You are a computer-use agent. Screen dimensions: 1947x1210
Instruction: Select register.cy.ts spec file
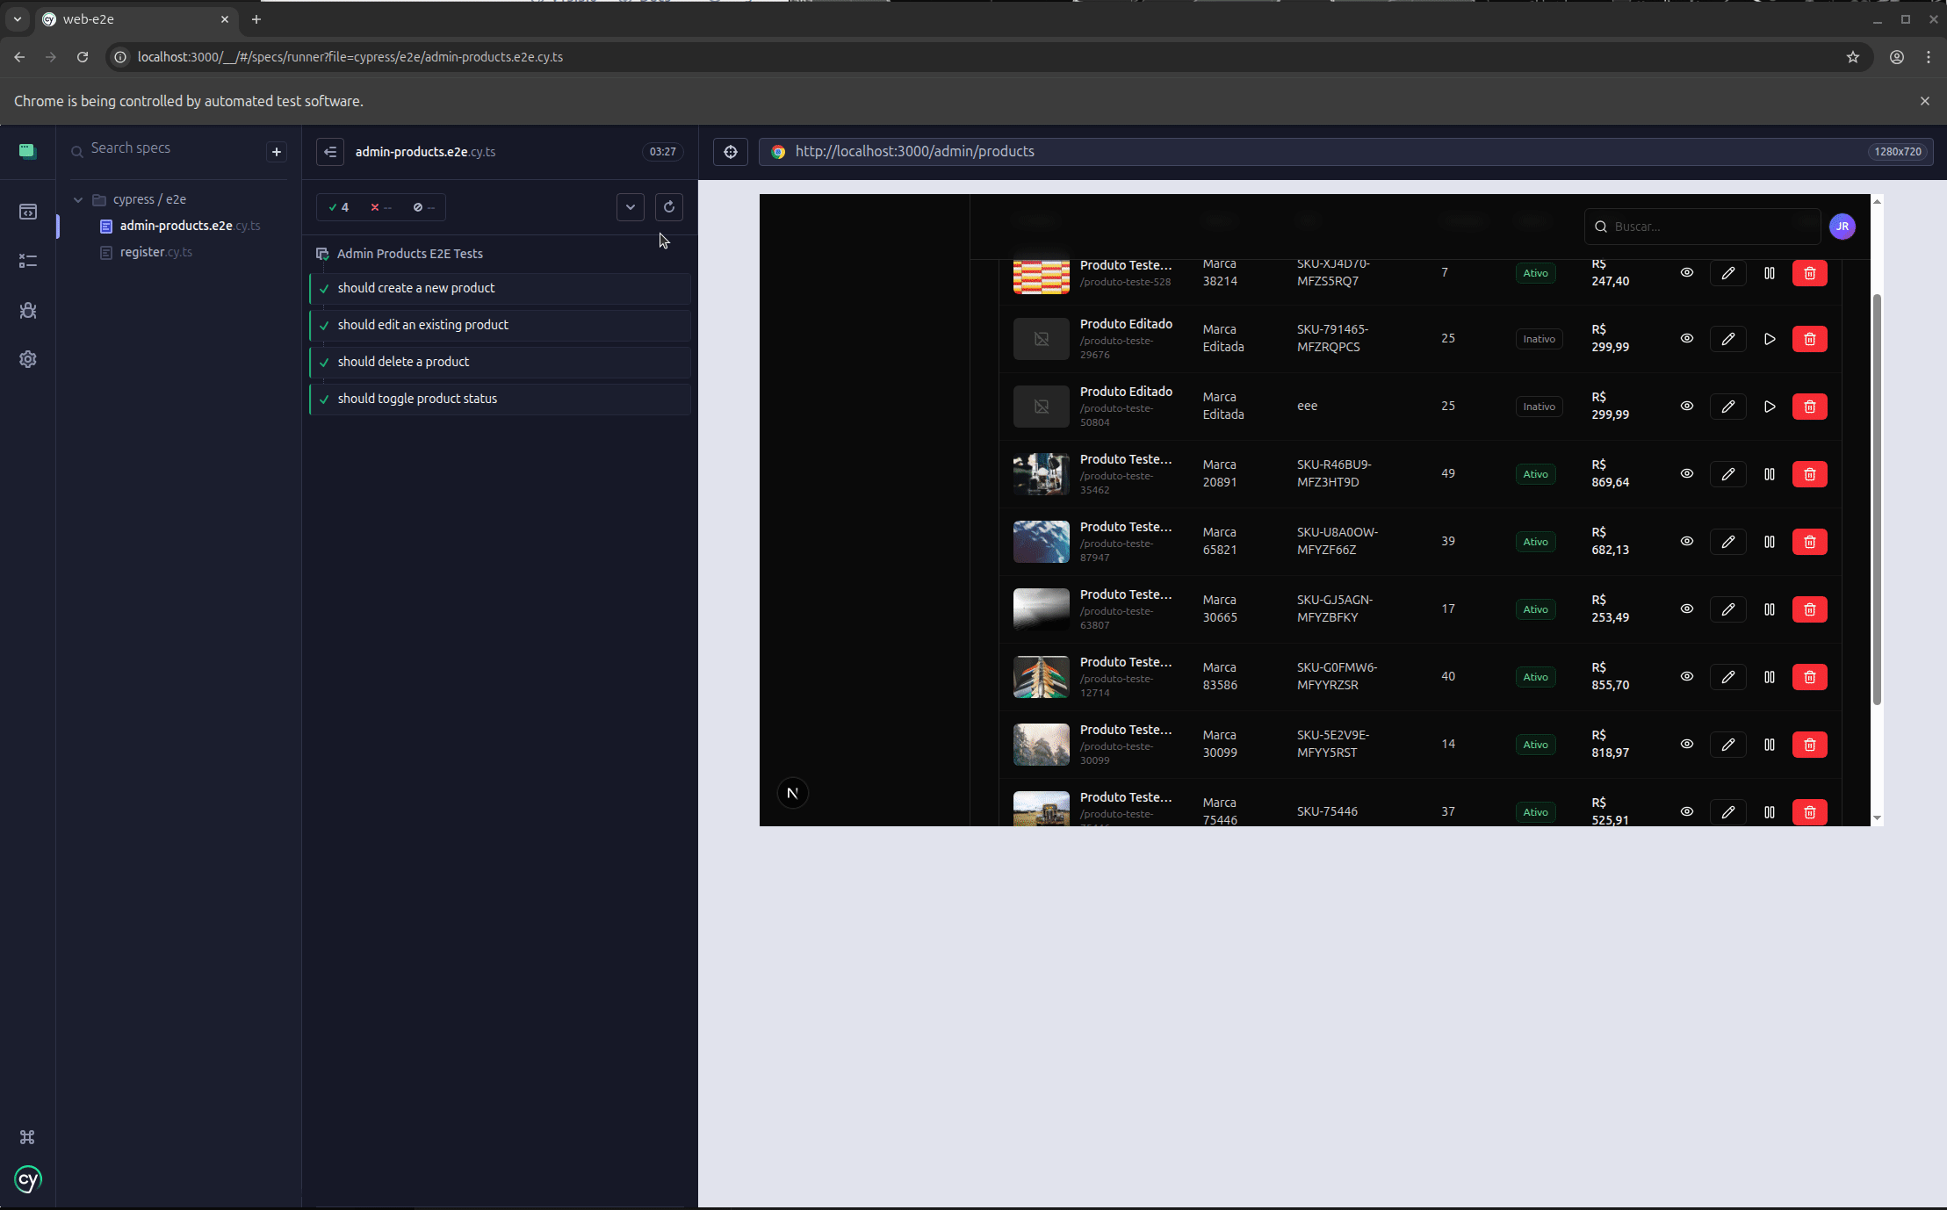155,252
